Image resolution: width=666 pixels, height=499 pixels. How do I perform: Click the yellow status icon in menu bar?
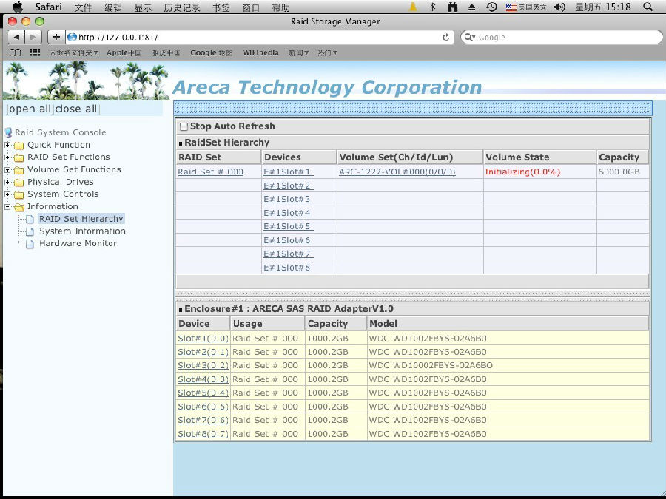coord(413,7)
